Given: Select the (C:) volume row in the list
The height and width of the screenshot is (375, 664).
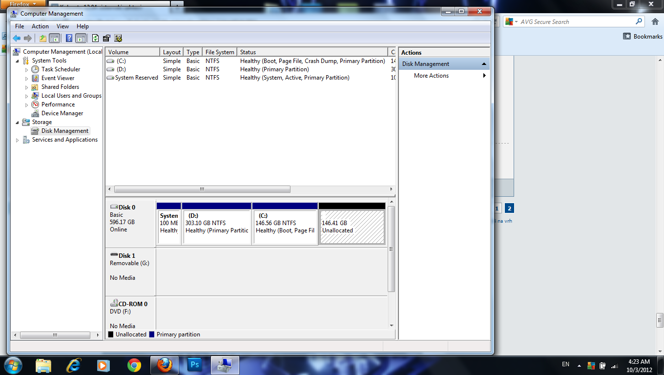Looking at the screenshot, I should click(250, 61).
